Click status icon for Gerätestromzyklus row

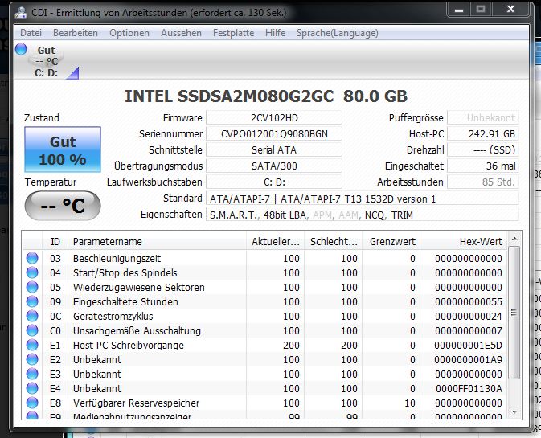point(32,317)
